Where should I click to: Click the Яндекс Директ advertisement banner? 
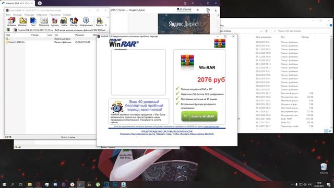[184, 24]
